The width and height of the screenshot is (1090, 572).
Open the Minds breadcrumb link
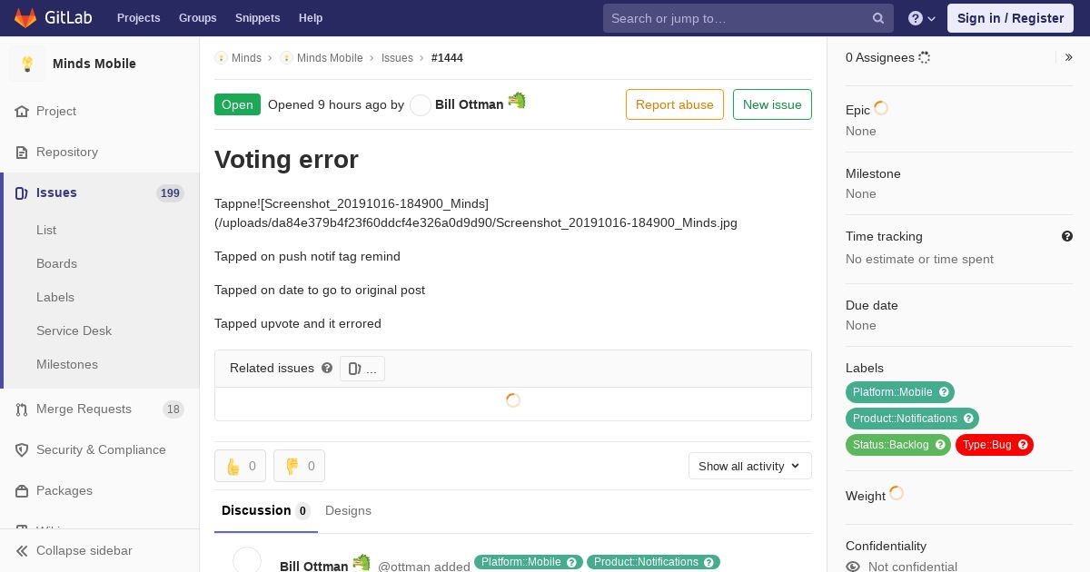(246, 58)
